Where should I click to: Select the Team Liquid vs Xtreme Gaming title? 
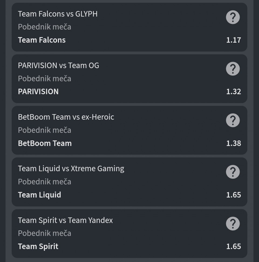(71, 169)
